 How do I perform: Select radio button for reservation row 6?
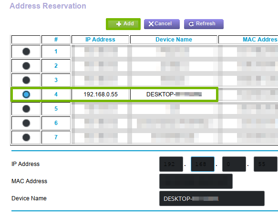coord(26,123)
